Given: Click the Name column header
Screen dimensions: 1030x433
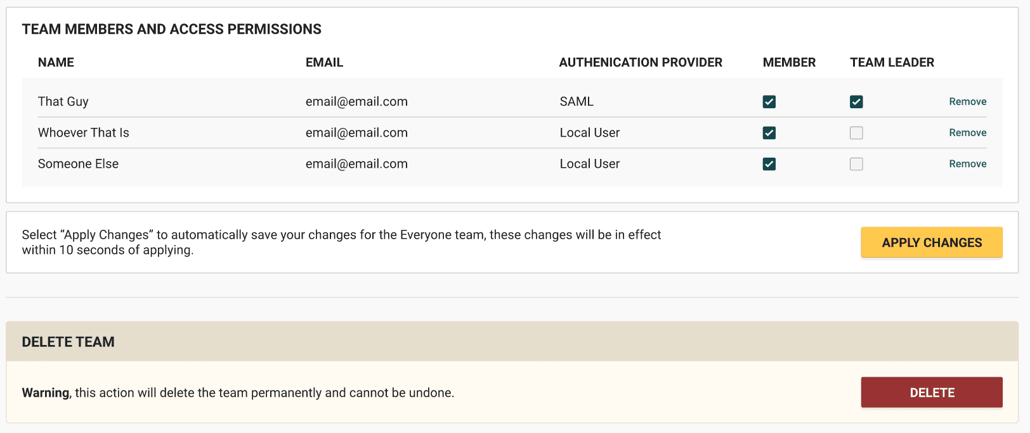Looking at the screenshot, I should (x=56, y=62).
